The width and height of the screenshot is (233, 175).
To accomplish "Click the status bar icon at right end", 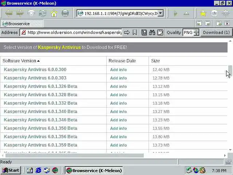I will [x=228, y=162].
